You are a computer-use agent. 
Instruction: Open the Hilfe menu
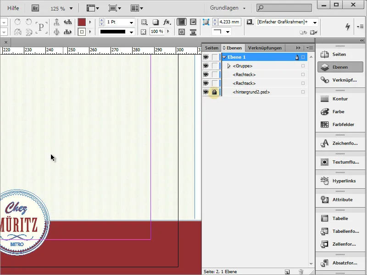[13, 8]
